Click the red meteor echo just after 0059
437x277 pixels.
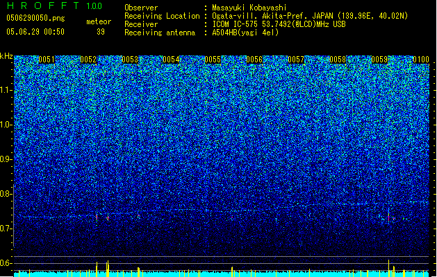(x=388, y=217)
